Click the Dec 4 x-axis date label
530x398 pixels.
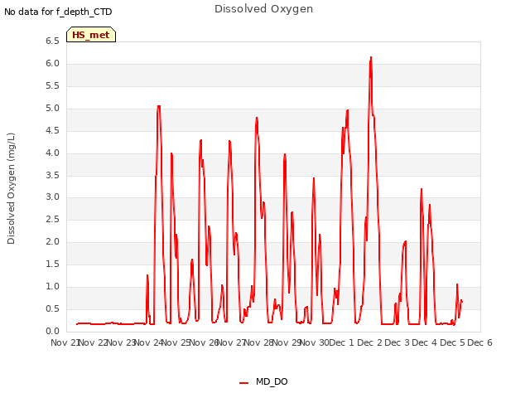point(425,342)
